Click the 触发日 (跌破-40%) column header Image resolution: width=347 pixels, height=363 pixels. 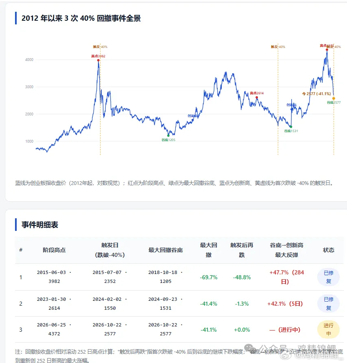click(110, 250)
